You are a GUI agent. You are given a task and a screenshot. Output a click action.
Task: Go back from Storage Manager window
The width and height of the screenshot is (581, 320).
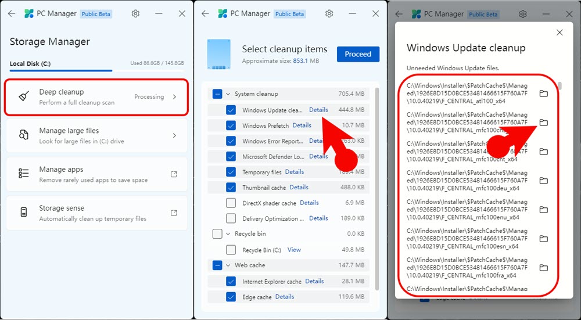12,14
